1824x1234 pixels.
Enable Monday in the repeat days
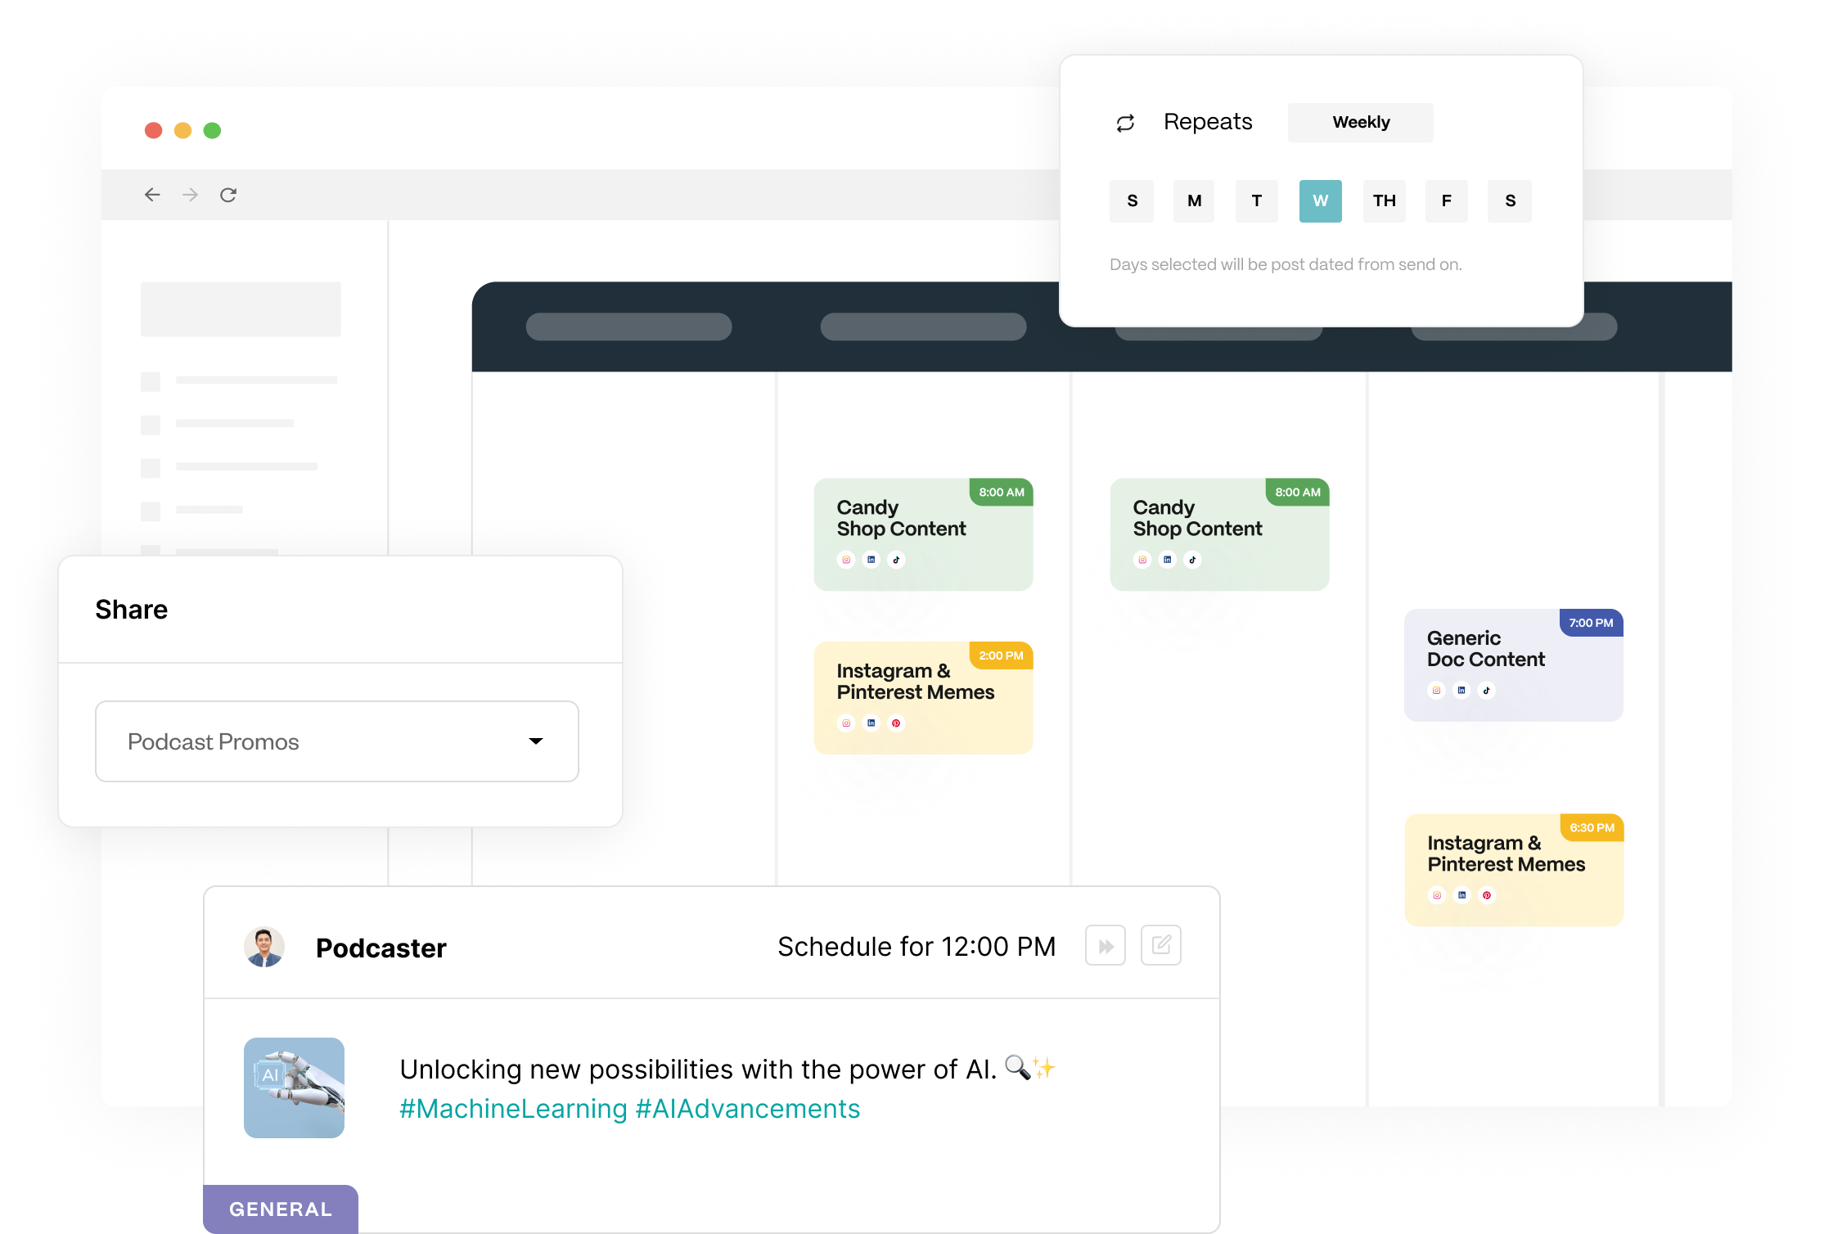coord(1194,201)
